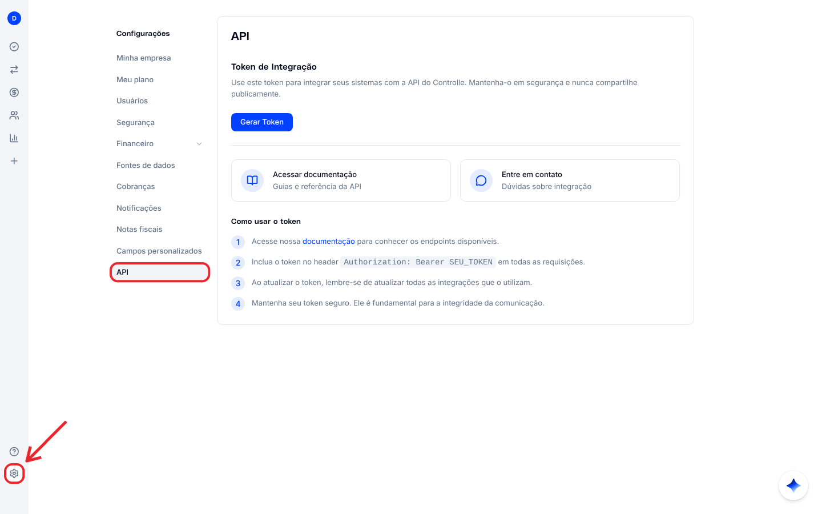Go to Notas fiscais settings
Viewport: 822px width, 514px height.
click(139, 230)
